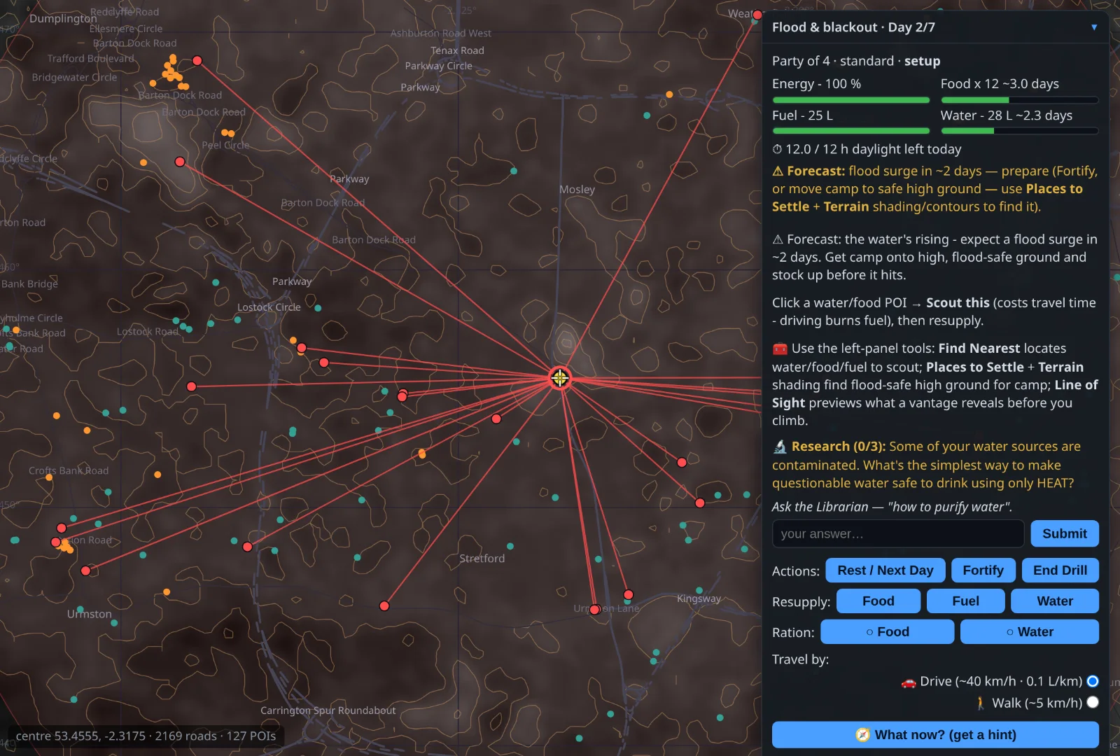The image size is (1120, 756).
Task: Pick red POI marker below Peel Circle label
Action: click(x=180, y=162)
